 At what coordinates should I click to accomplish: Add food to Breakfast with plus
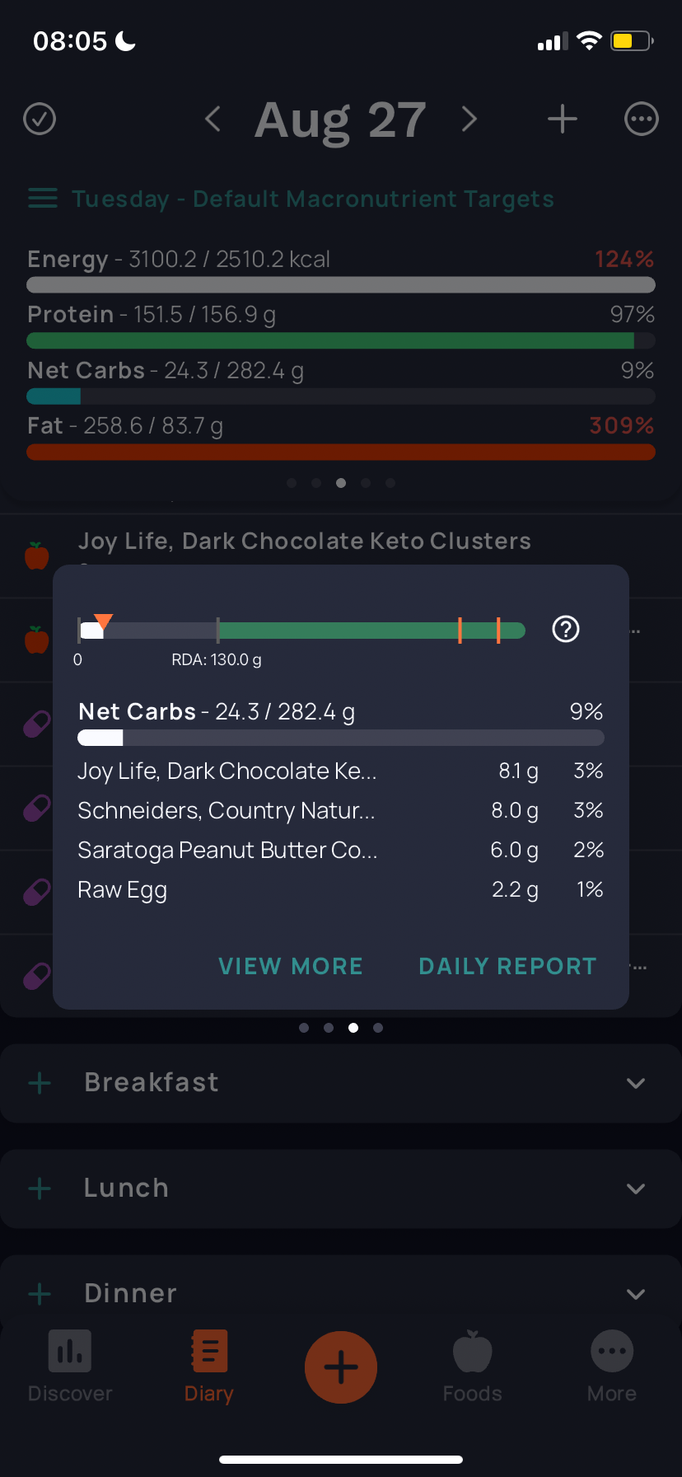tap(40, 1083)
